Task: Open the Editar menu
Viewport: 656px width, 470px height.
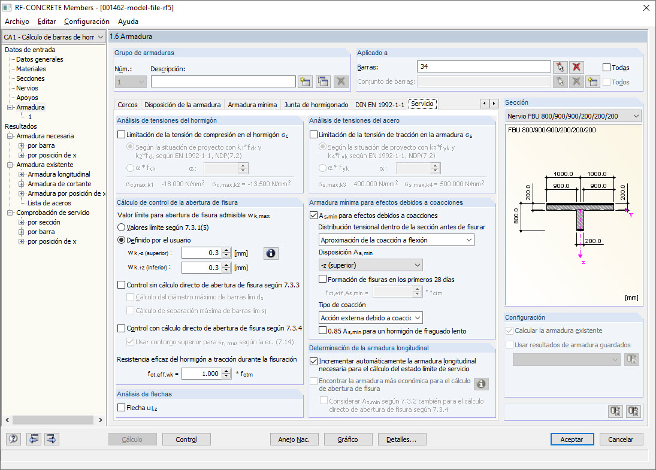Action: click(x=47, y=22)
